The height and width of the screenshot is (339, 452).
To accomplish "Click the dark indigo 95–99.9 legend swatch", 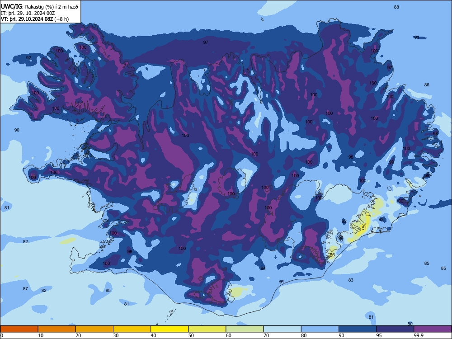I will click(395, 329).
